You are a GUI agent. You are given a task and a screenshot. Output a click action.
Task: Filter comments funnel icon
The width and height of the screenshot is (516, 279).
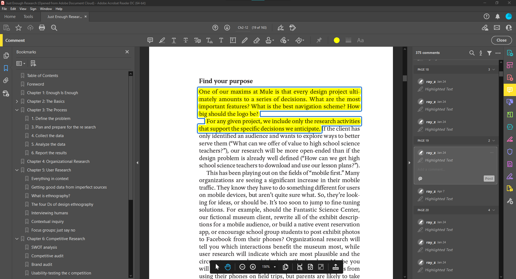[x=489, y=53]
